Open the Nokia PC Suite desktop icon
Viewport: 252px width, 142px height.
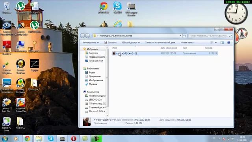7,124
